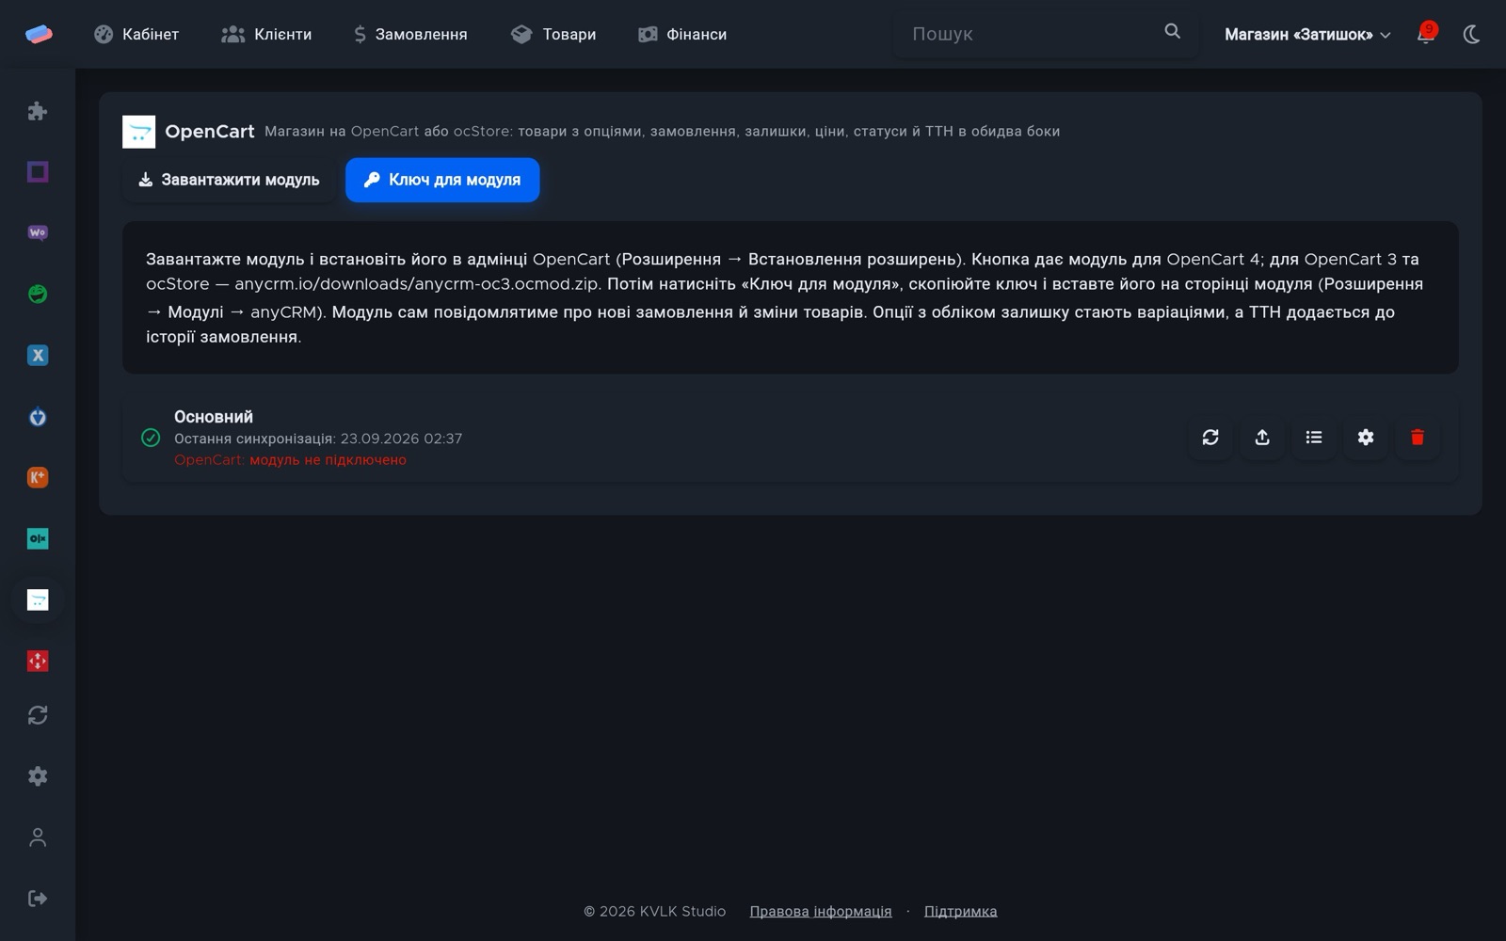Click the upload icon for Основний

[1262, 438]
